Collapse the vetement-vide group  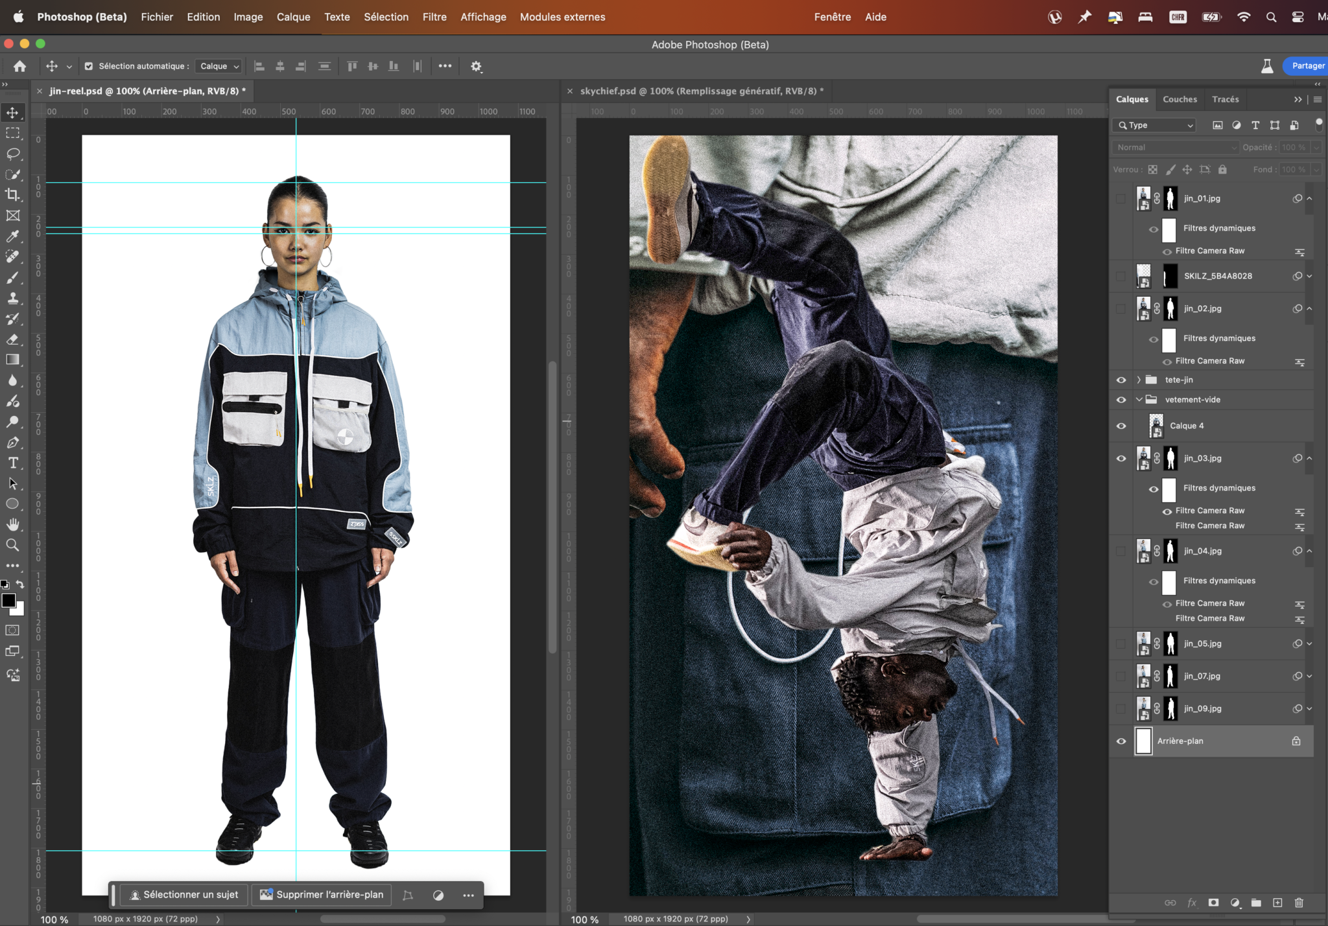1139,400
